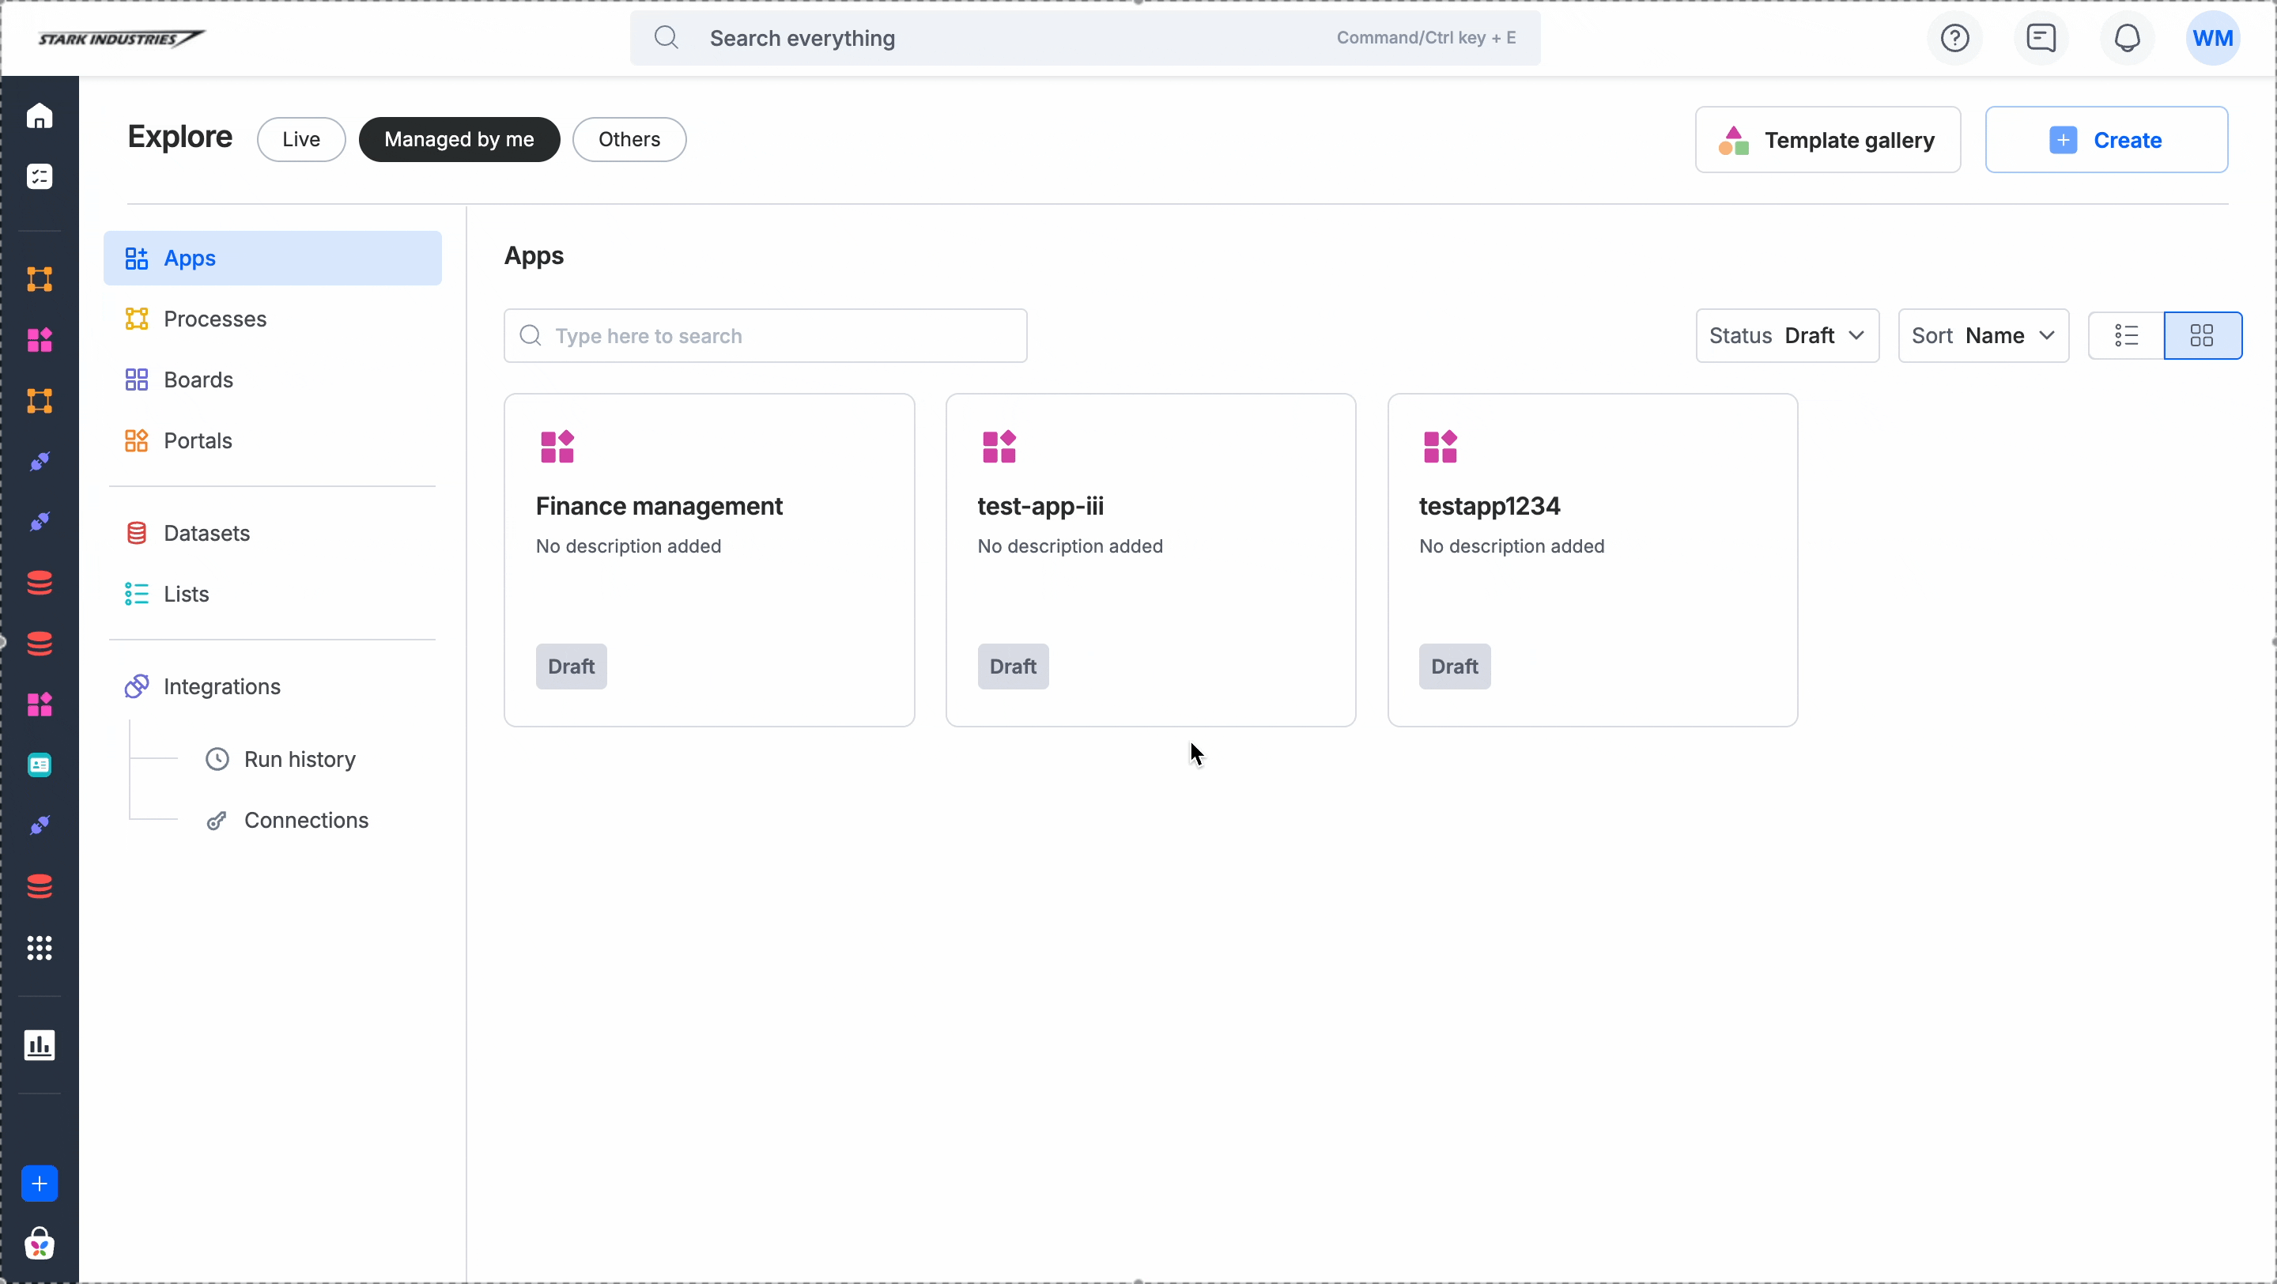Click the home icon in left sidebar
This screenshot has width=2277, height=1284.
pos(39,115)
